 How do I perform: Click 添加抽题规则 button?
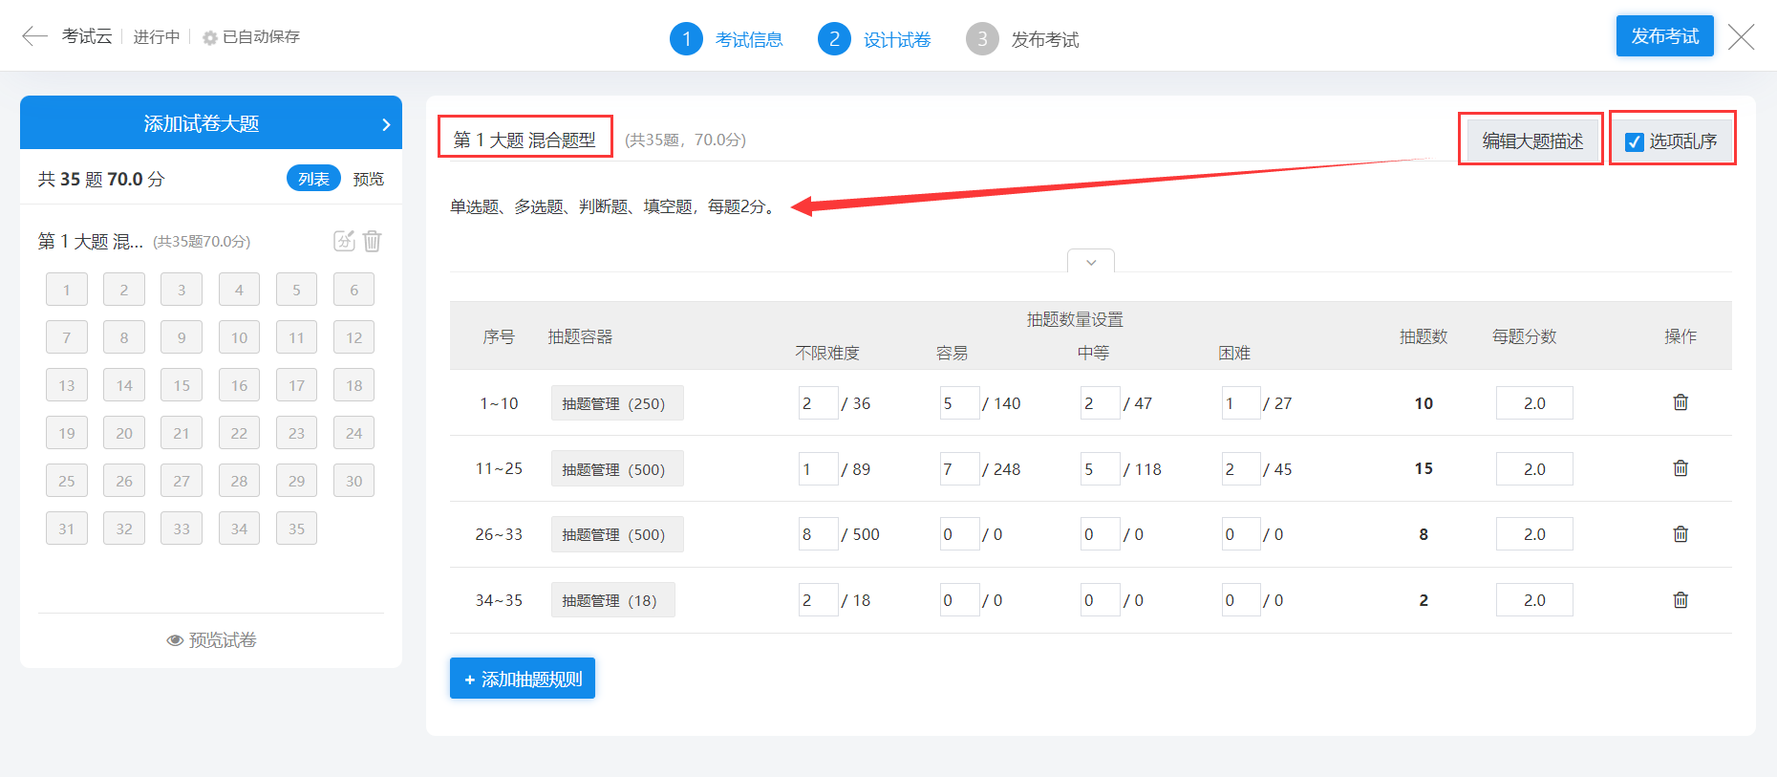tap(523, 679)
